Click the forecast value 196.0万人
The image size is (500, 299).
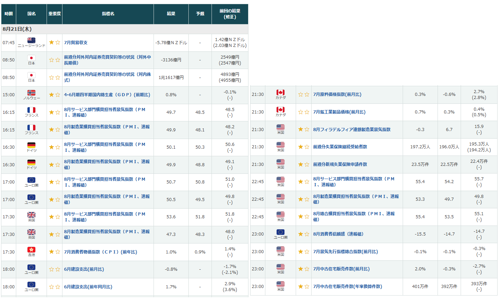[x=449, y=147]
